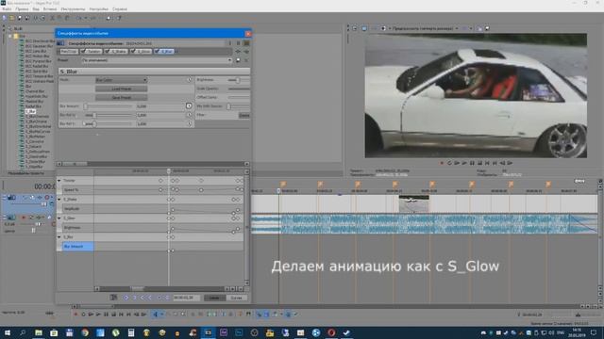Toggle animation for Mode parameter
This screenshot has width=604, height=339.
pyautogui.click(x=189, y=80)
